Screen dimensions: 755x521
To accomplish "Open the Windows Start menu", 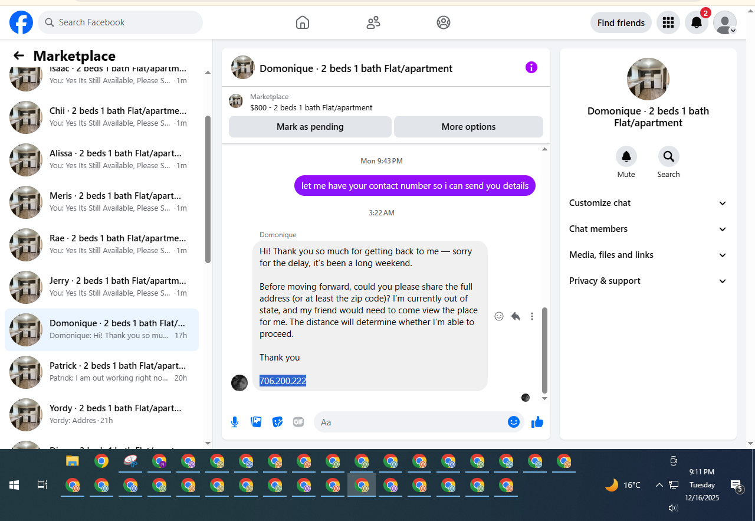I will (x=14, y=485).
